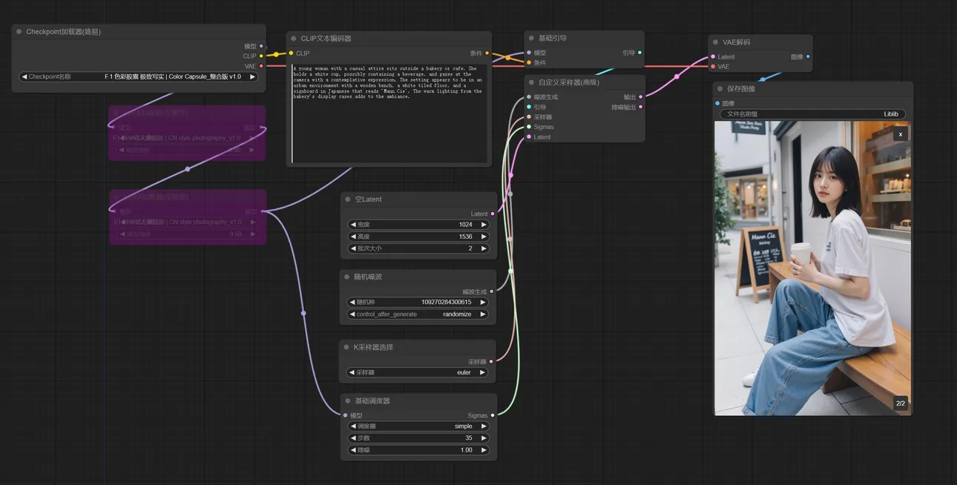Viewport: 957px width, 485px height.
Task: Toggle collapse dot on 自定义采样器(高级) node
Action: [x=531, y=82]
